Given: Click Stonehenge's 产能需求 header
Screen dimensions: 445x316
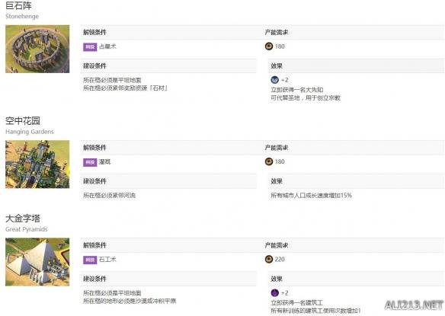Looking at the screenshot, I should pos(277,32).
